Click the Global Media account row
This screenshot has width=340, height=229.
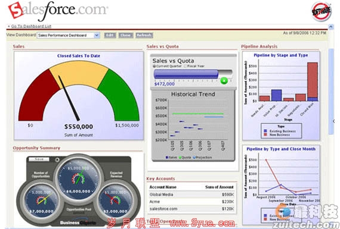pyautogui.click(x=191, y=195)
